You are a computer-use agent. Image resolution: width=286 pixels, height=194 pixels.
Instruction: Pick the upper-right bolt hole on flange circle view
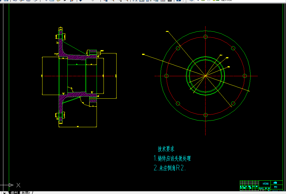click(233, 48)
